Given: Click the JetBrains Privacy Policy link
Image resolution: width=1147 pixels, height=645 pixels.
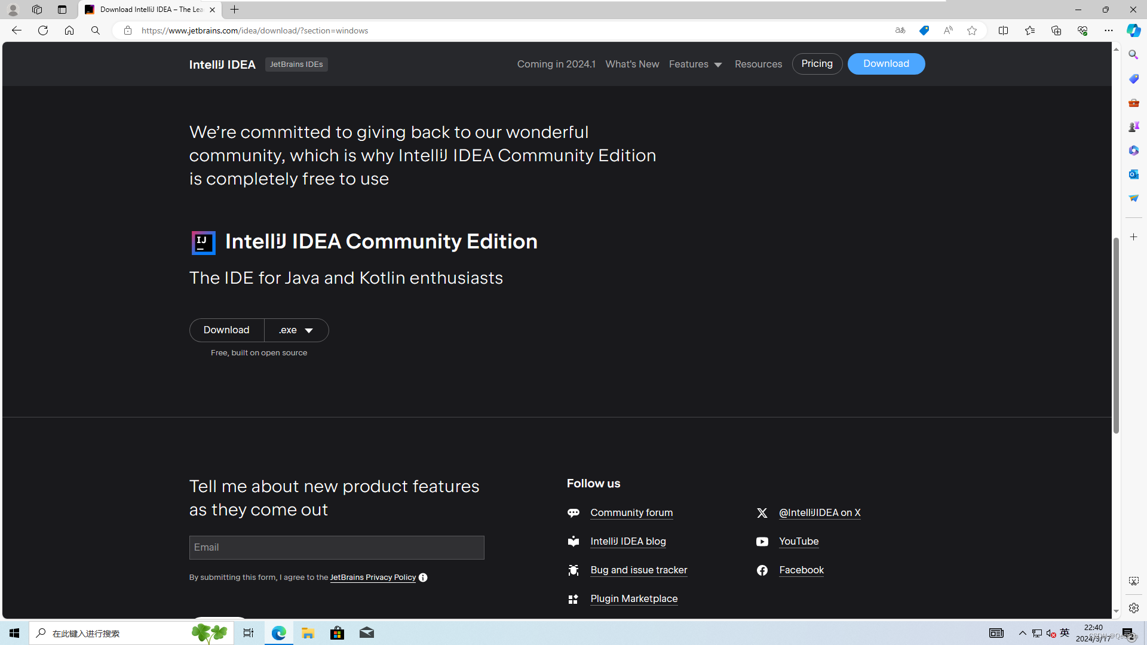Looking at the screenshot, I should [373, 578].
